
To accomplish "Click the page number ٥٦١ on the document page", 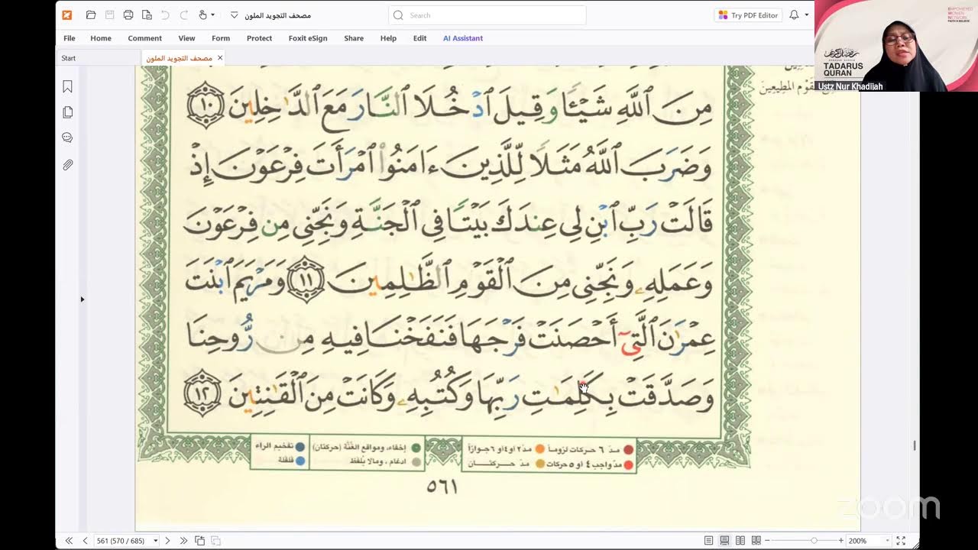I will tap(442, 486).
